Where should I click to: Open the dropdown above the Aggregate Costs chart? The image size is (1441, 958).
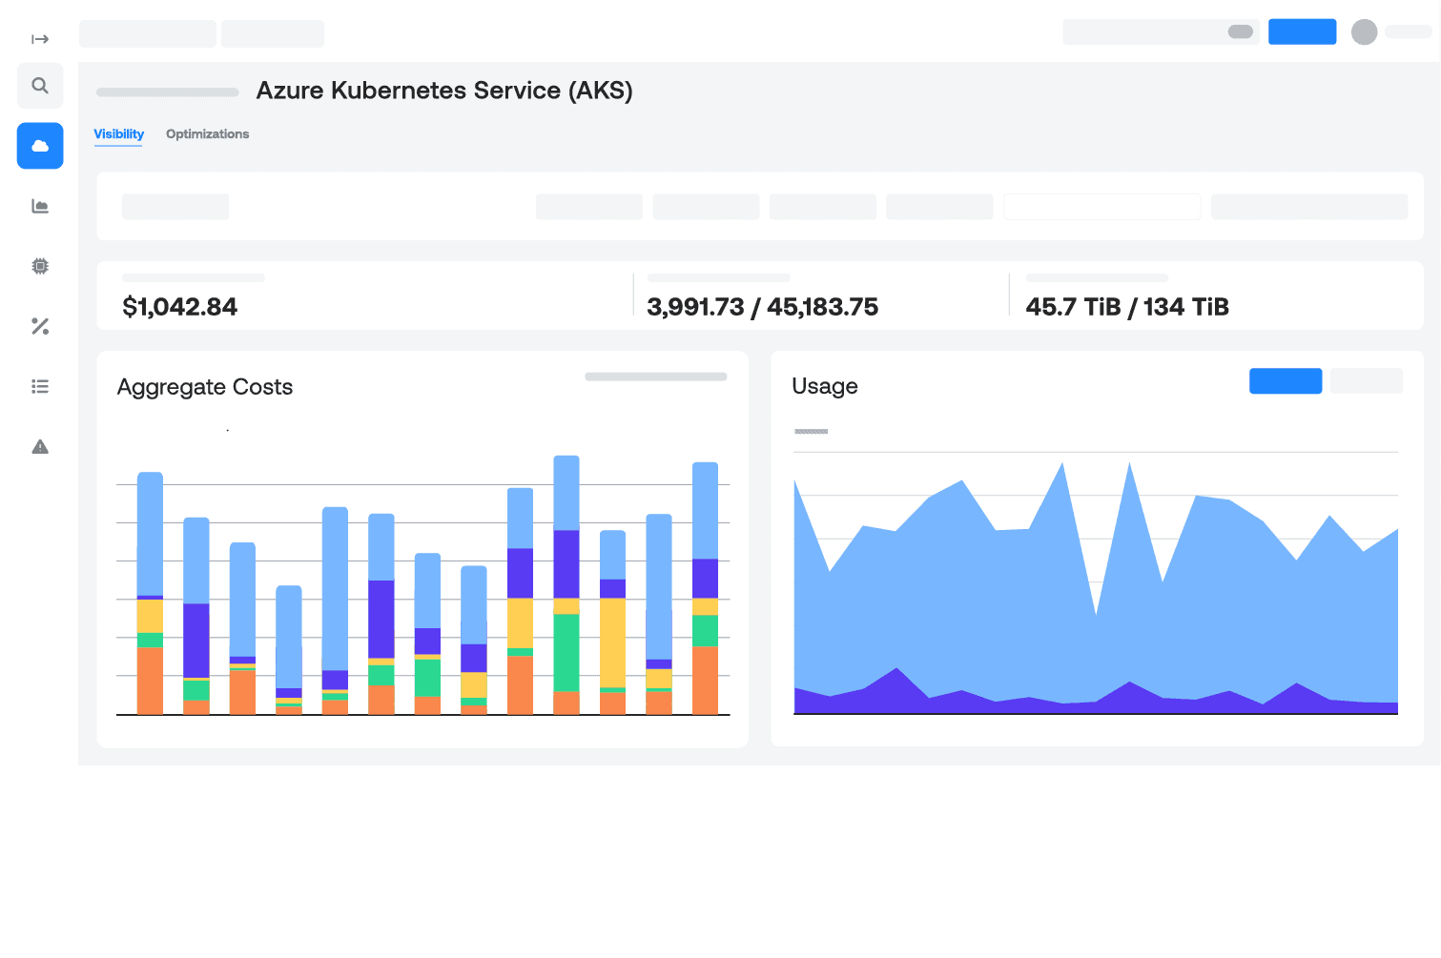point(655,377)
